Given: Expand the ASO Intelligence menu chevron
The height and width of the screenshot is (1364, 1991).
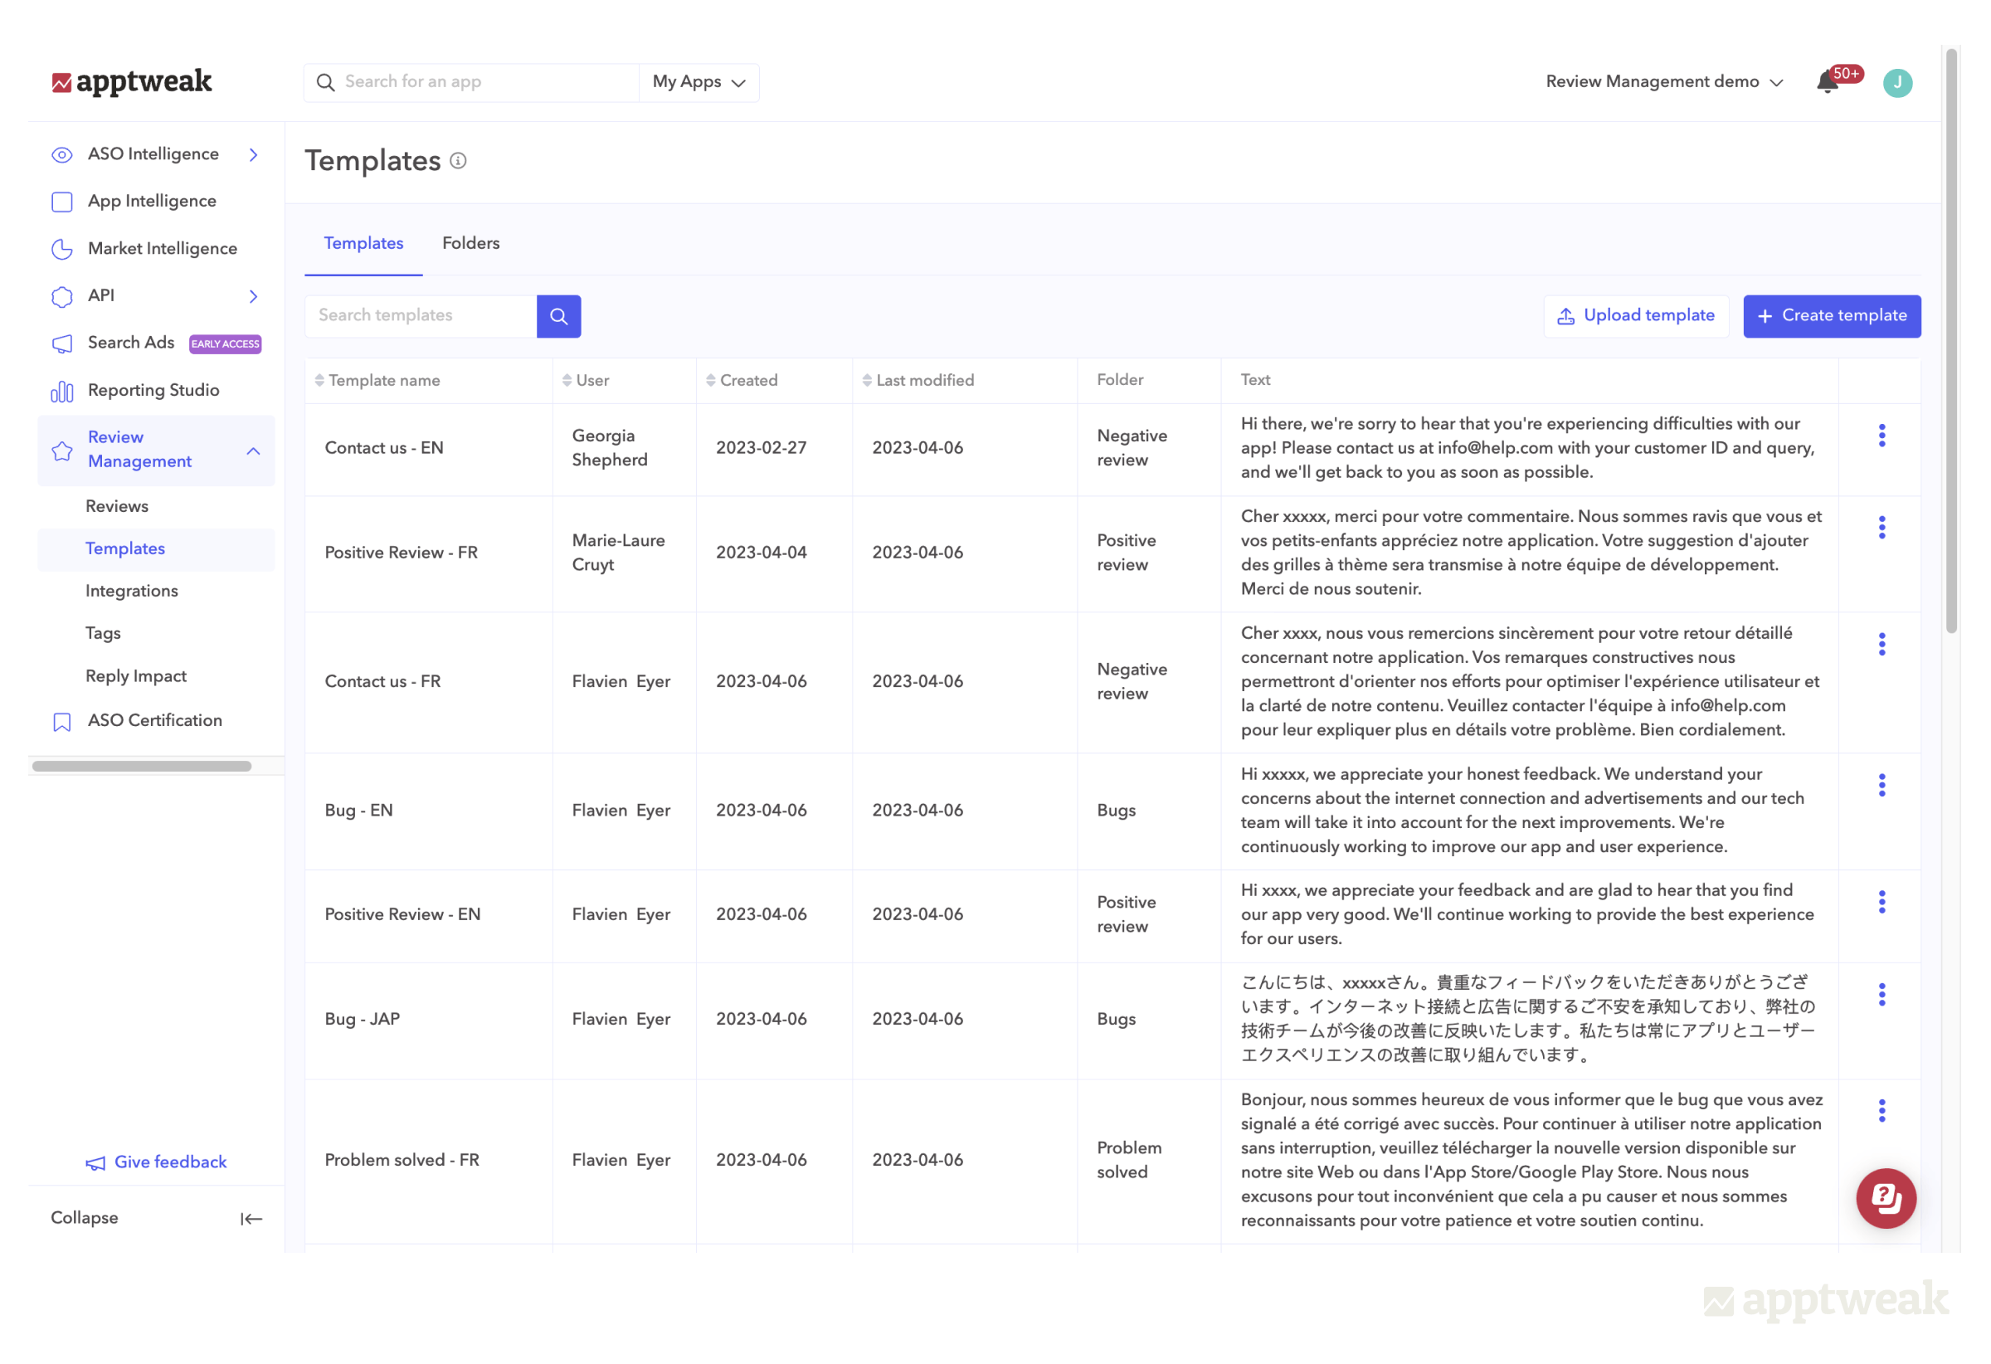Looking at the screenshot, I should coord(254,155).
